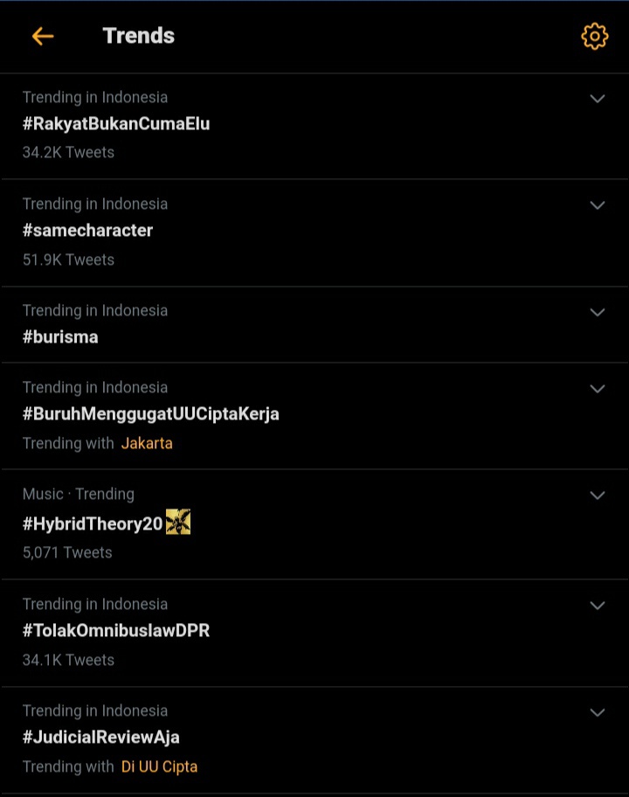The height and width of the screenshot is (797, 629).
Task: Expand chevron beside #JudicialReviewAja
Action: (598, 712)
